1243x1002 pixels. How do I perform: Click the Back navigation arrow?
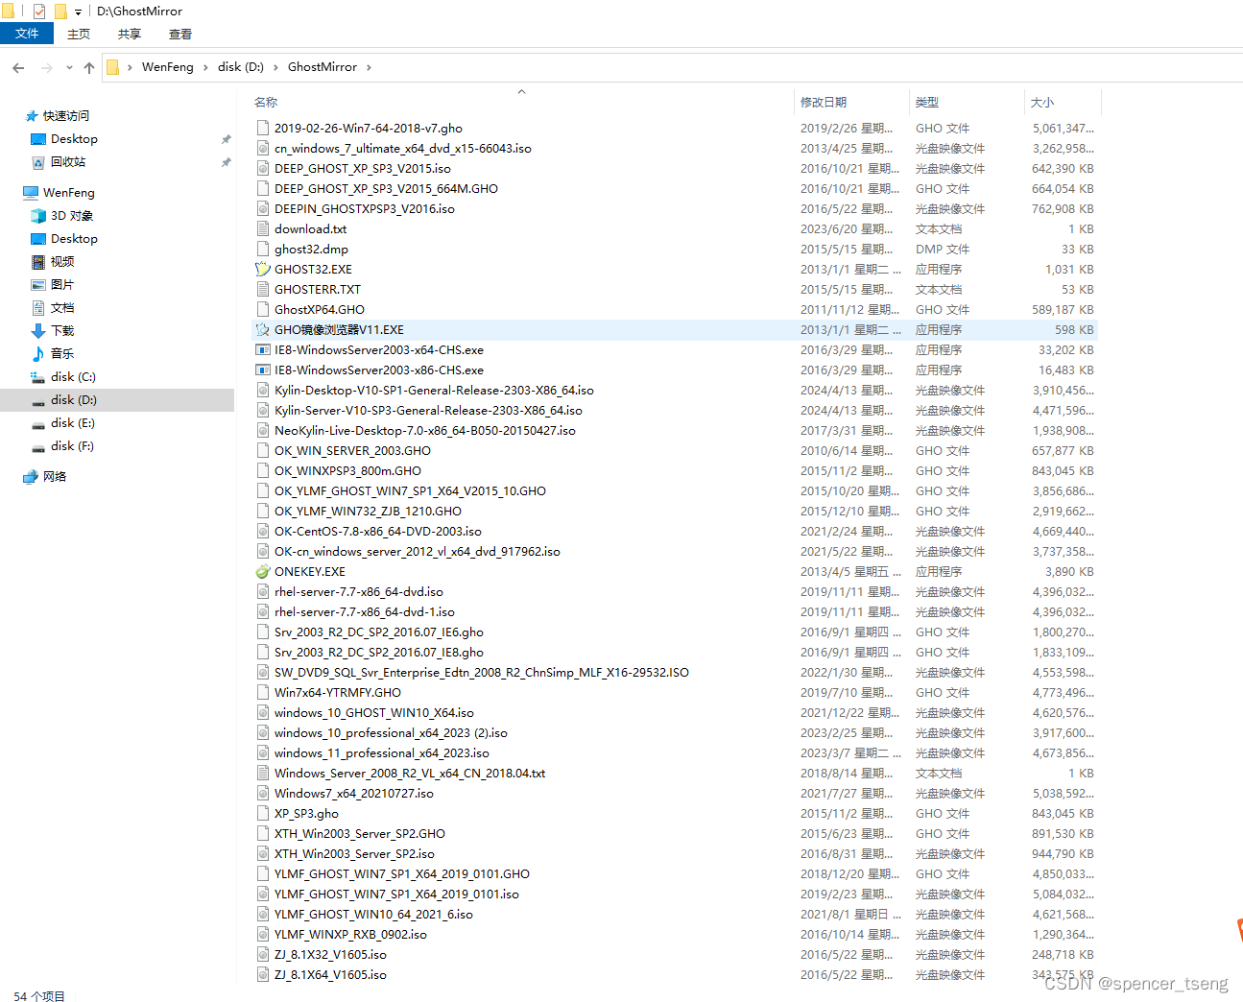(x=18, y=67)
